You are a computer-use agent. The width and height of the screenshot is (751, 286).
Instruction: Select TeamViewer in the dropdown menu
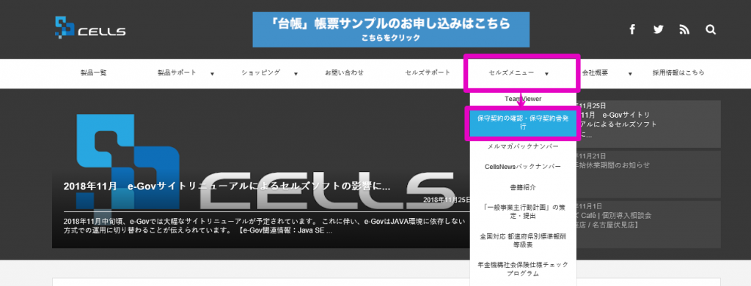coord(522,98)
